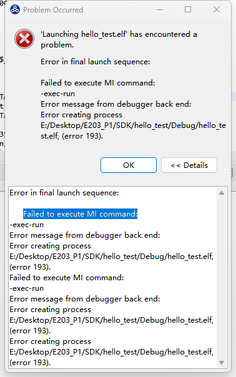Screen dimensions: 236x377
Task: Select the last '(error 193).' details line
Action: pyautogui.click(x=30, y=363)
